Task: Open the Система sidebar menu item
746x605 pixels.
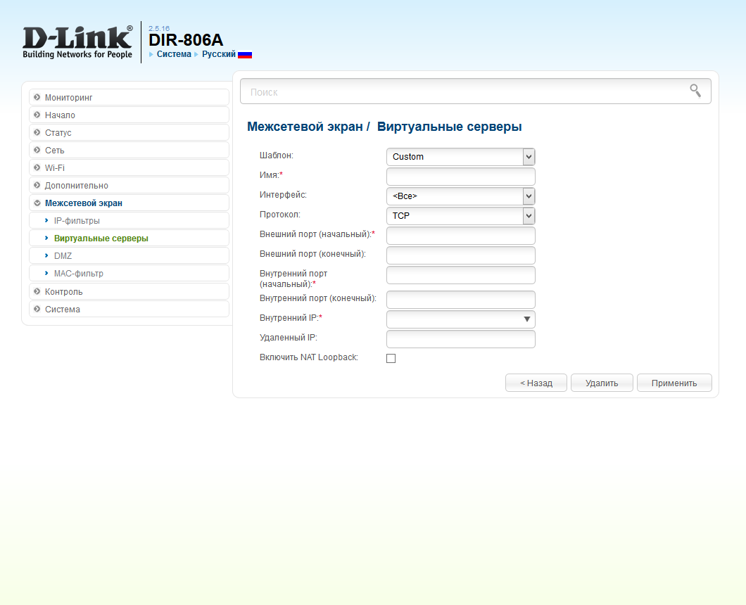Action: pyautogui.click(x=129, y=309)
